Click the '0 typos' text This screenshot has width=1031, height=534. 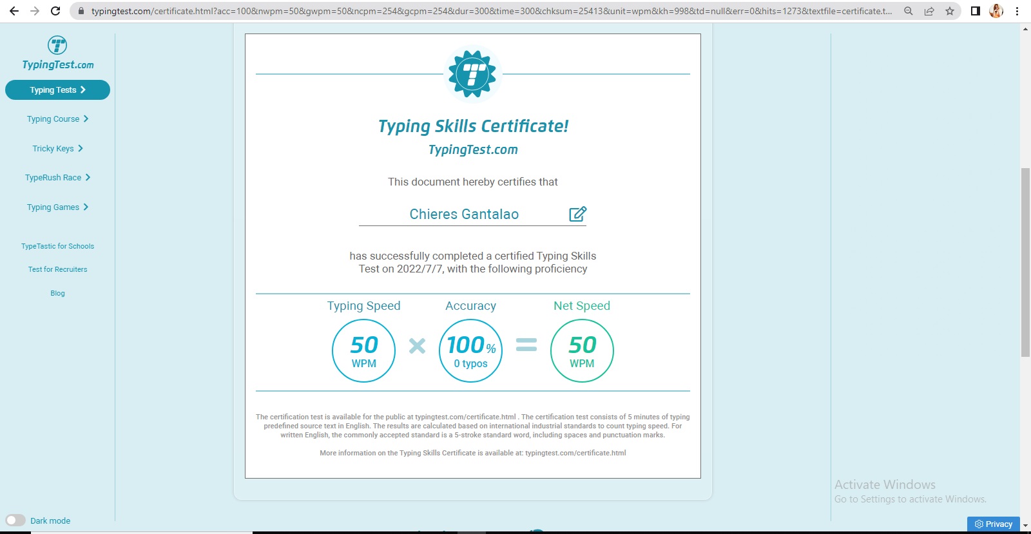470,364
